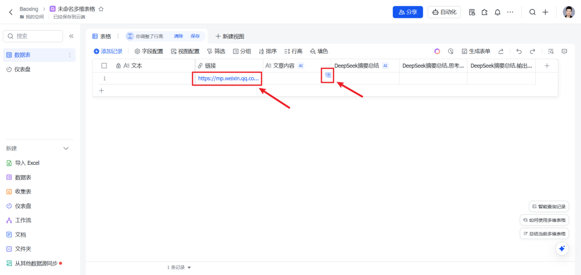The height and width of the screenshot is (275, 581).
Task: Open the 筛选 filter
Action: pyautogui.click(x=216, y=52)
